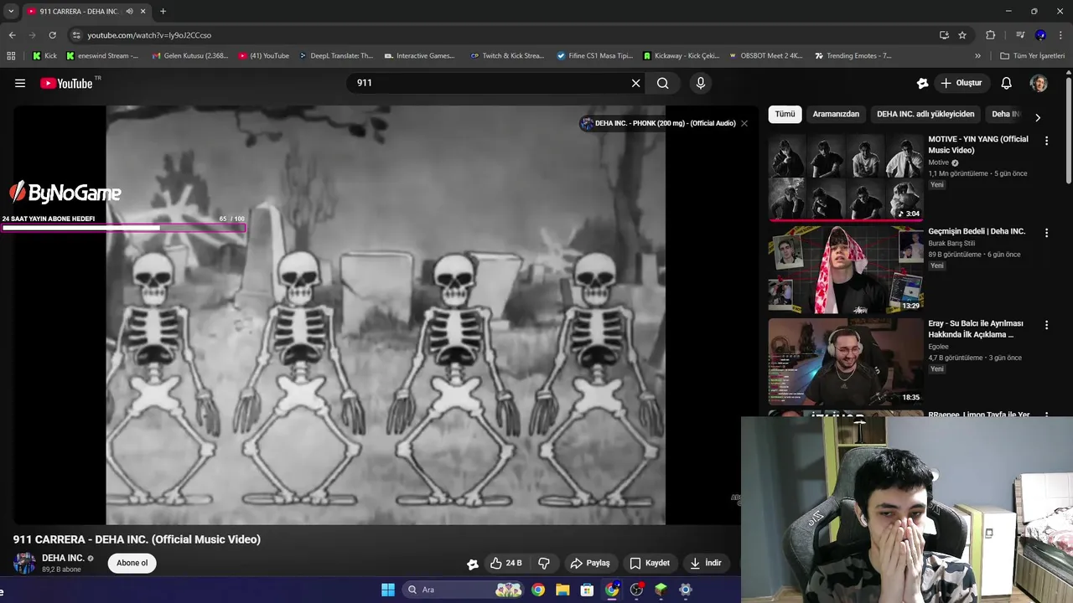
Task: Open Chrome three-dot menu
Action: (1061, 35)
